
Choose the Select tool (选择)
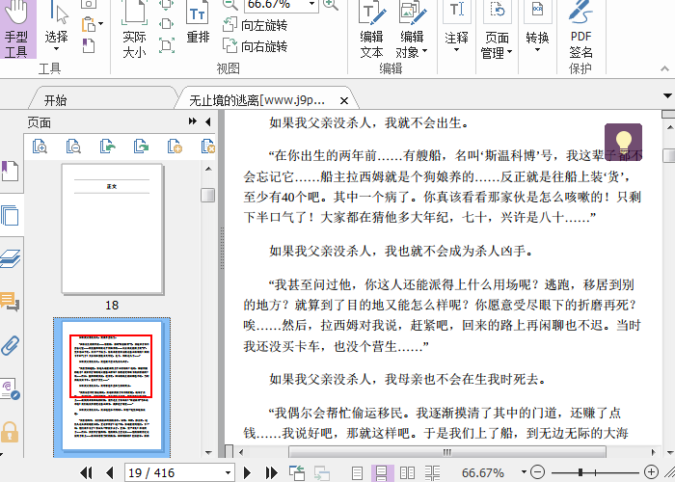coord(56,27)
